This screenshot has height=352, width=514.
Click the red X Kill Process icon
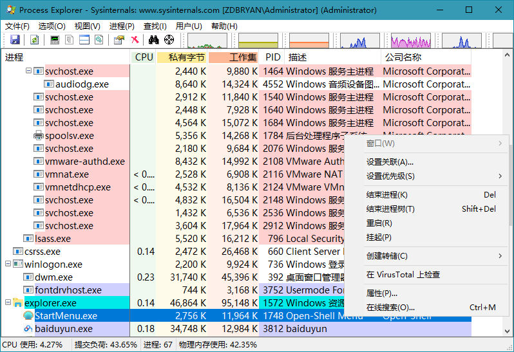[x=135, y=40]
